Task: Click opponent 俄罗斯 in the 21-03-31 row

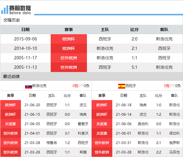Action: pyautogui.click(x=174, y=143)
